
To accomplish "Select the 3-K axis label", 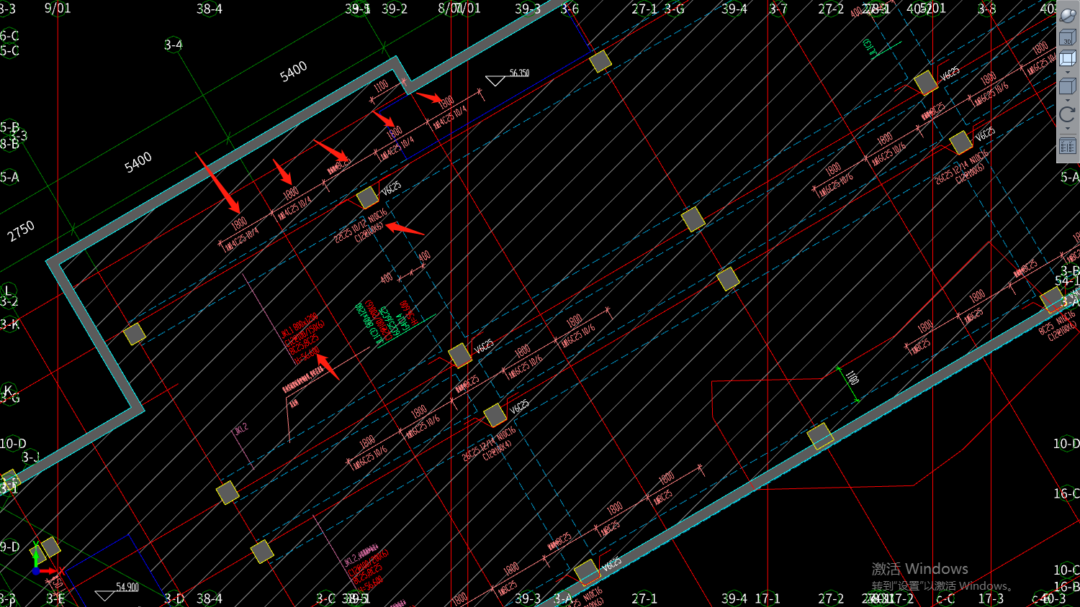I will [x=10, y=324].
